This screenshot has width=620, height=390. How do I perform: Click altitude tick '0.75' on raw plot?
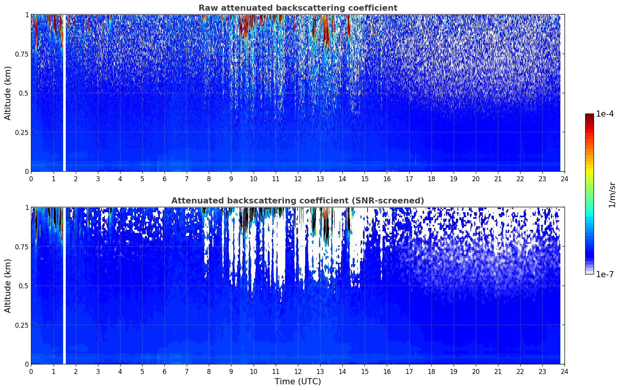coord(22,54)
